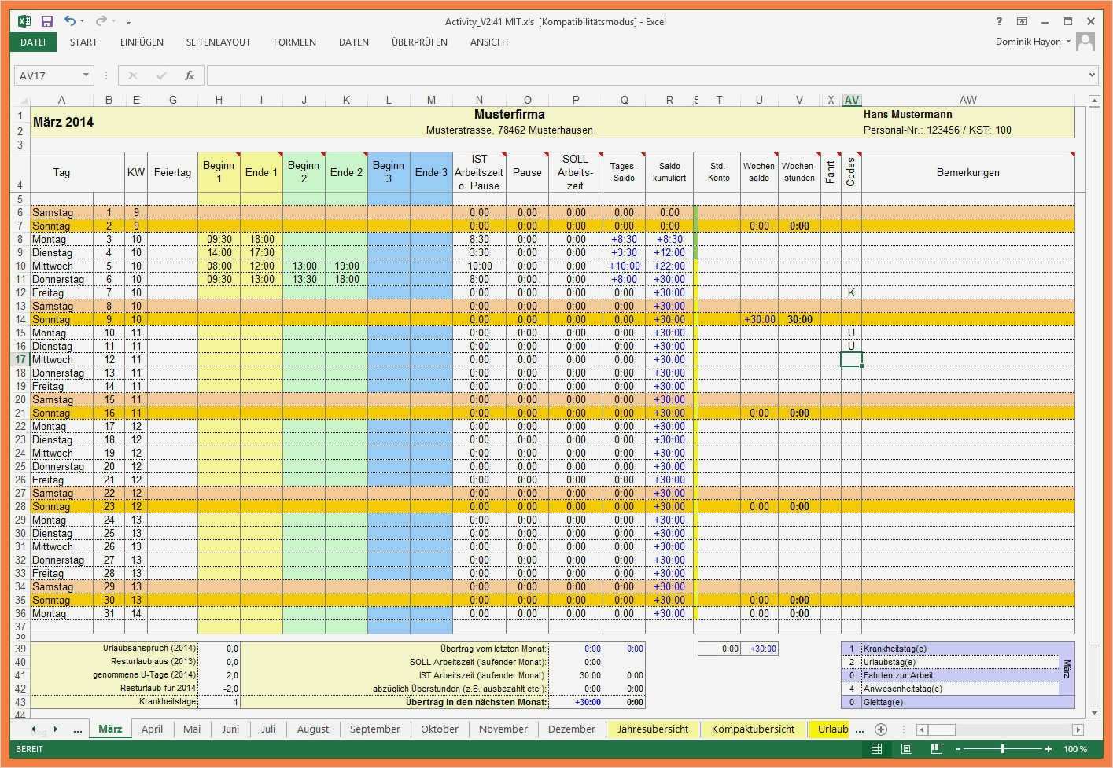Activate Page Break Preview
Viewport: 1113px width, 768px height.
[937, 749]
